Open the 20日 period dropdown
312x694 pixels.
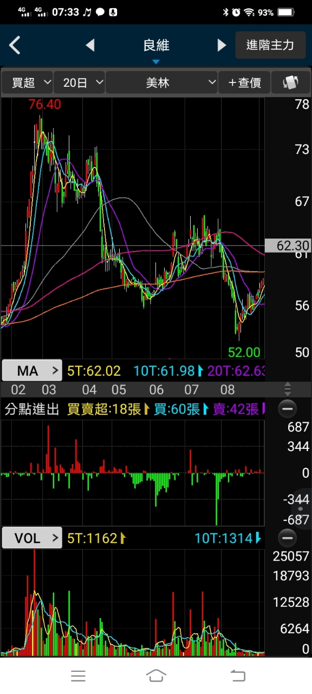click(80, 82)
